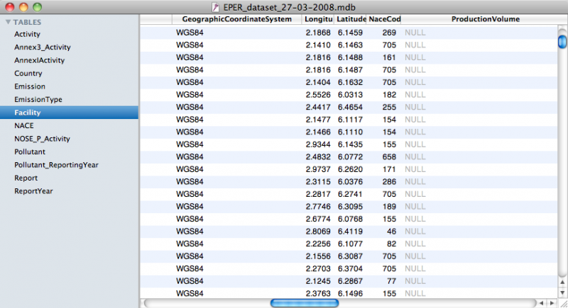This screenshot has height=308, width=568.
Task: Open the Activity table
Action: 27,34
